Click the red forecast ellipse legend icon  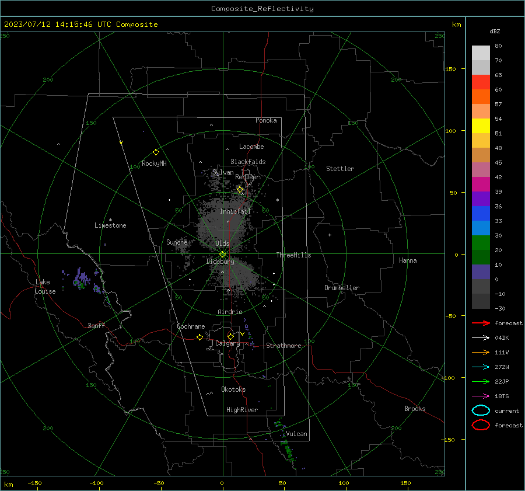point(481,425)
